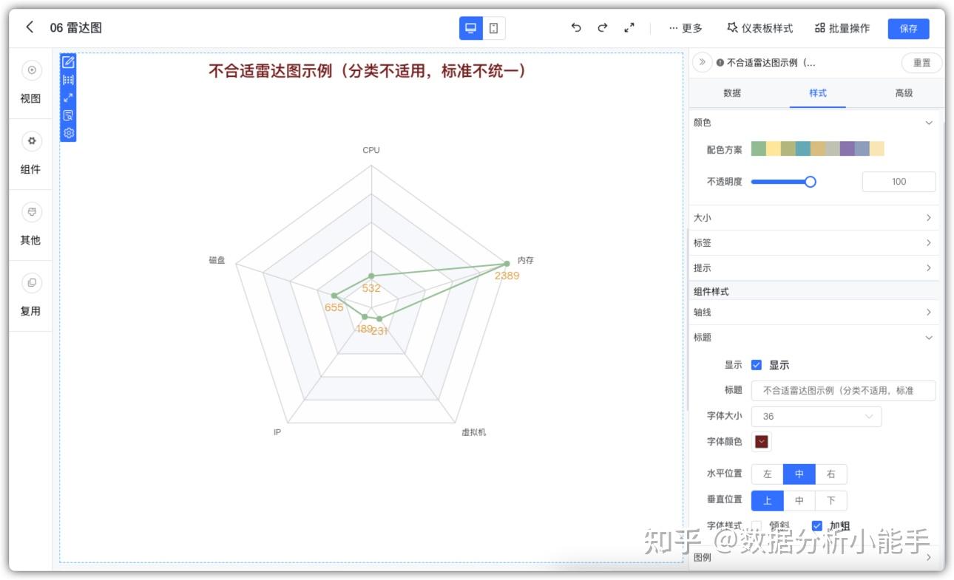
Task: Click the chart settings gear icon
Action: [68, 133]
